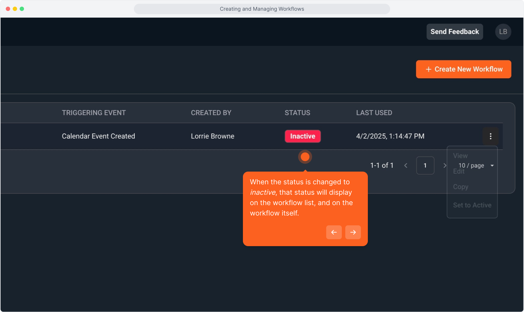Go to the previous page of results
The image size is (524, 312).
coord(406,166)
